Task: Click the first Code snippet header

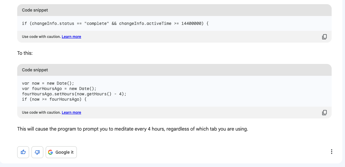Action: (x=174, y=10)
